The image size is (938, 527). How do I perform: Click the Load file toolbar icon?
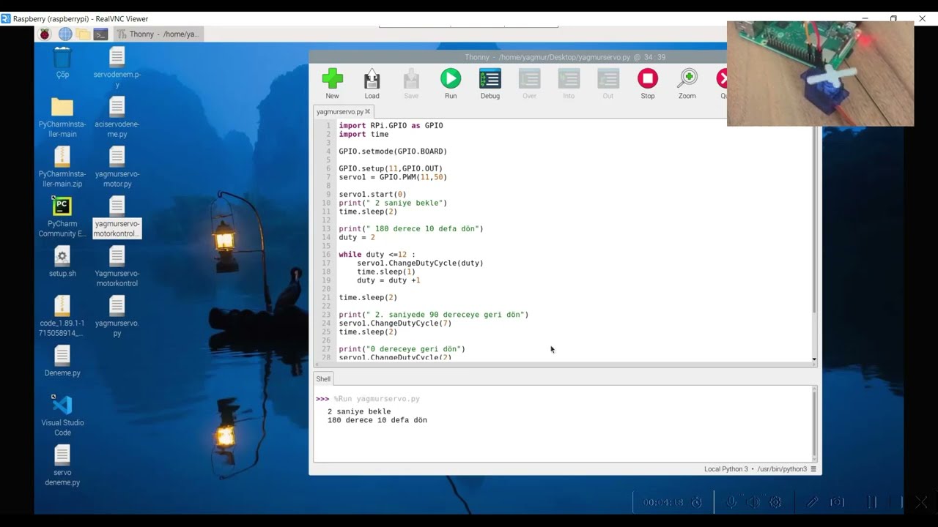tap(372, 84)
